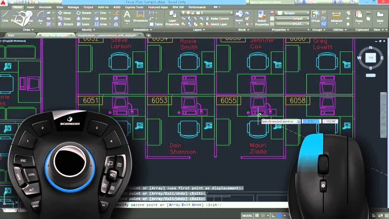Select the Stretch tool

pos(65,24)
